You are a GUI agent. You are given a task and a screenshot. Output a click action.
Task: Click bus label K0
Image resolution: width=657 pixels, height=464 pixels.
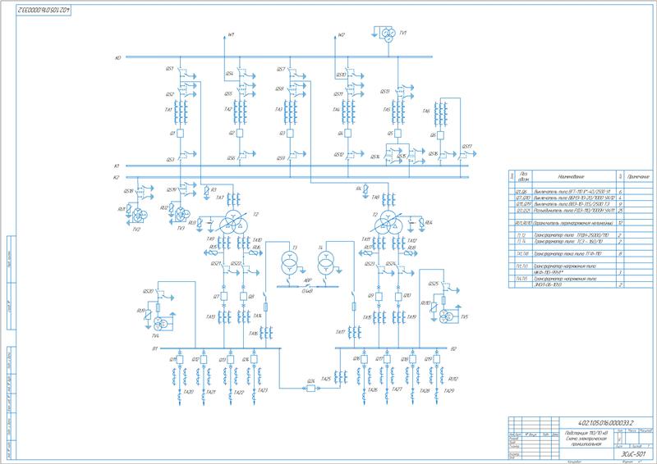[117, 57]
